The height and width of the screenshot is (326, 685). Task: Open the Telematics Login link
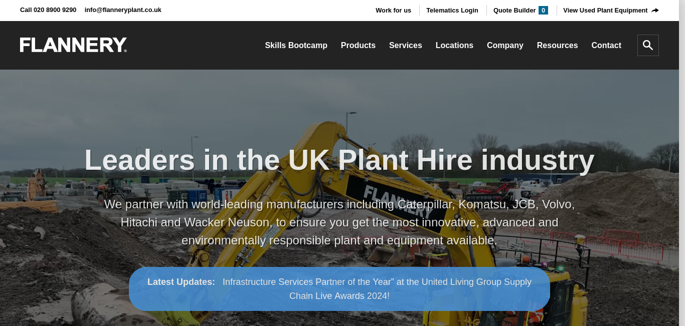pos(452,11)
